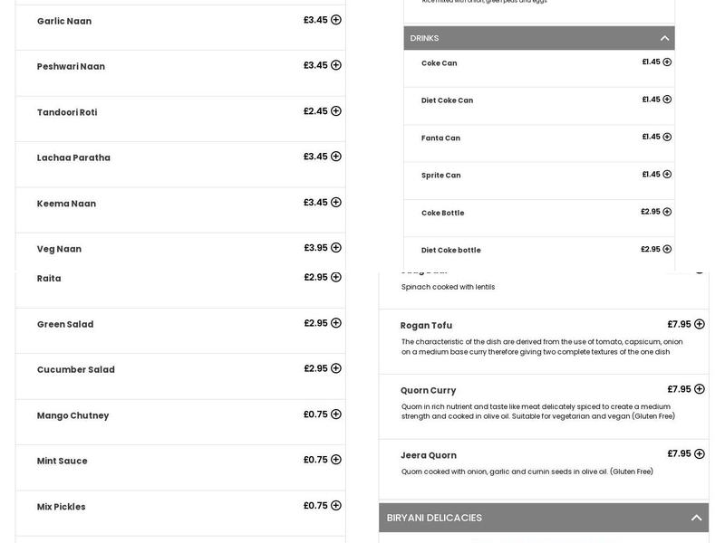This screenshot has width=725, height=543.
Task: Click the Veg Naan price £3.95
Action: [x=315, y=248]
